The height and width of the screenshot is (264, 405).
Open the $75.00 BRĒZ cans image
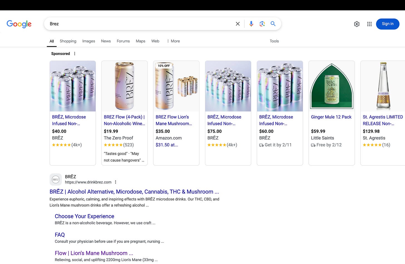[228, 86]
